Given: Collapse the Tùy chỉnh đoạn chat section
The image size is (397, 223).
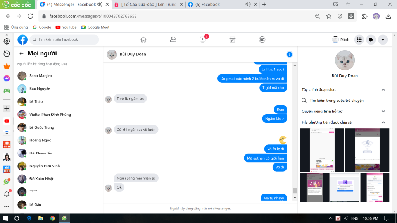Looking at the screenshot, I should (x=383, y=90).
